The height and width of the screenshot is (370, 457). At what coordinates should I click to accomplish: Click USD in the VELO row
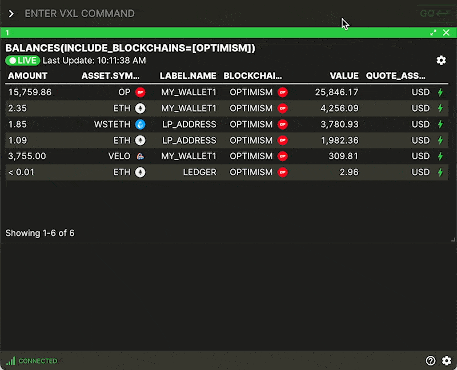tap(420, 156)
